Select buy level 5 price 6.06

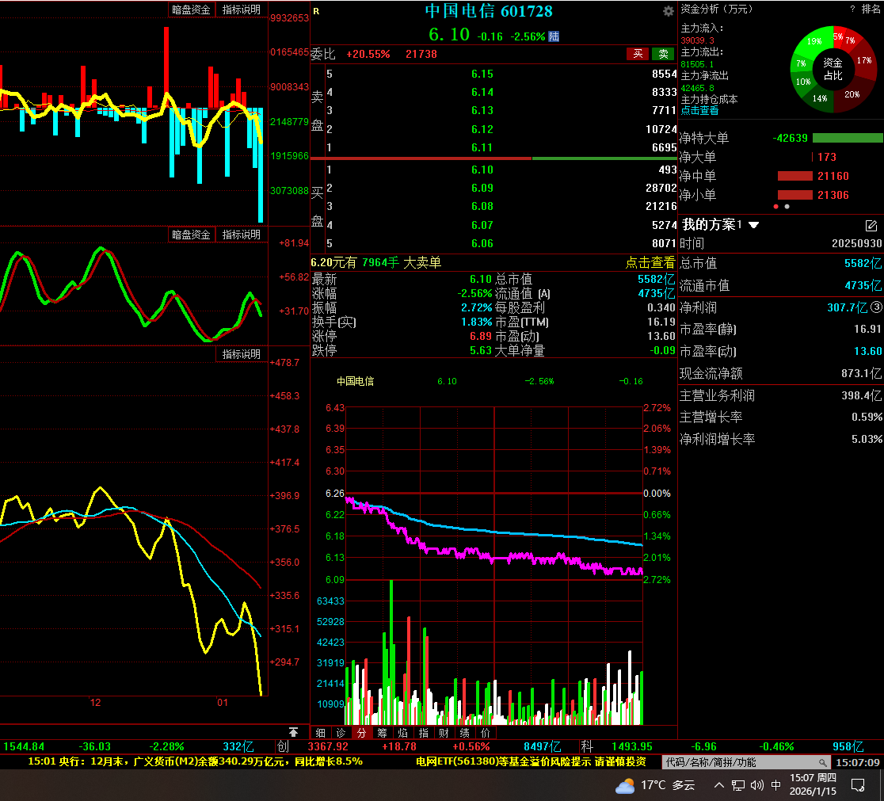click(482, 244)
